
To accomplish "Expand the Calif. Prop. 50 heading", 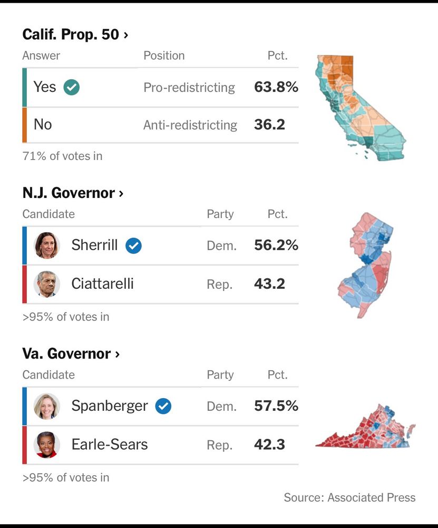I will [75, 35].
